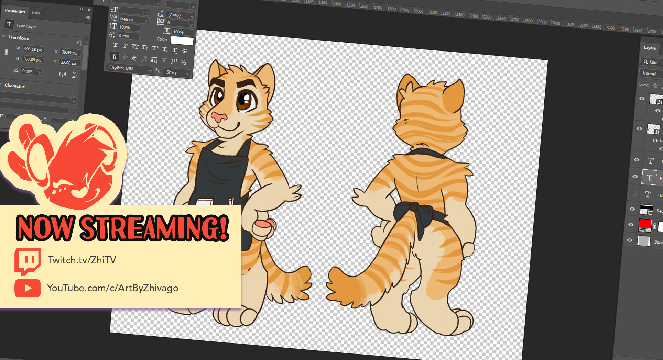Viewport: 663px width, 360px height.
Task: Click the Type Layer icon
Action: (x=9, y=24)
